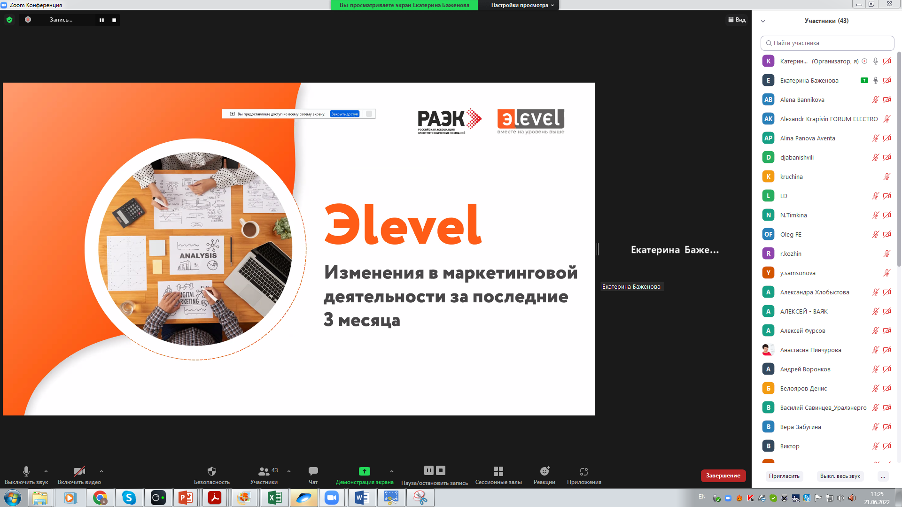
Task: Open Chrome from the taskbar
Action: tap(100, 498)
